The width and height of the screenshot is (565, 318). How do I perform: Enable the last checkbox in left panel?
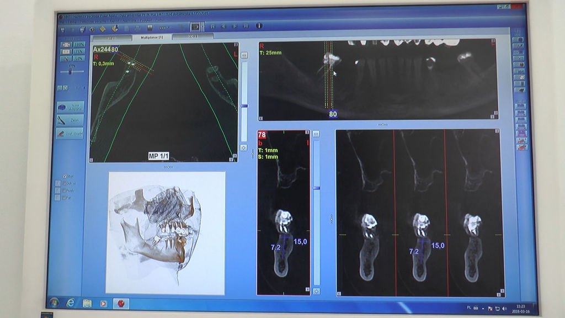point(65,197)
